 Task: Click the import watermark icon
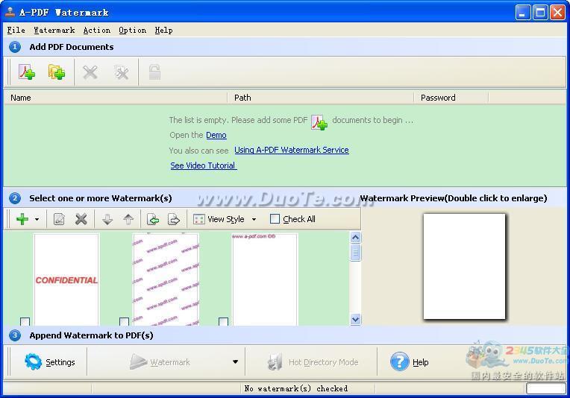tap(153, 219)
